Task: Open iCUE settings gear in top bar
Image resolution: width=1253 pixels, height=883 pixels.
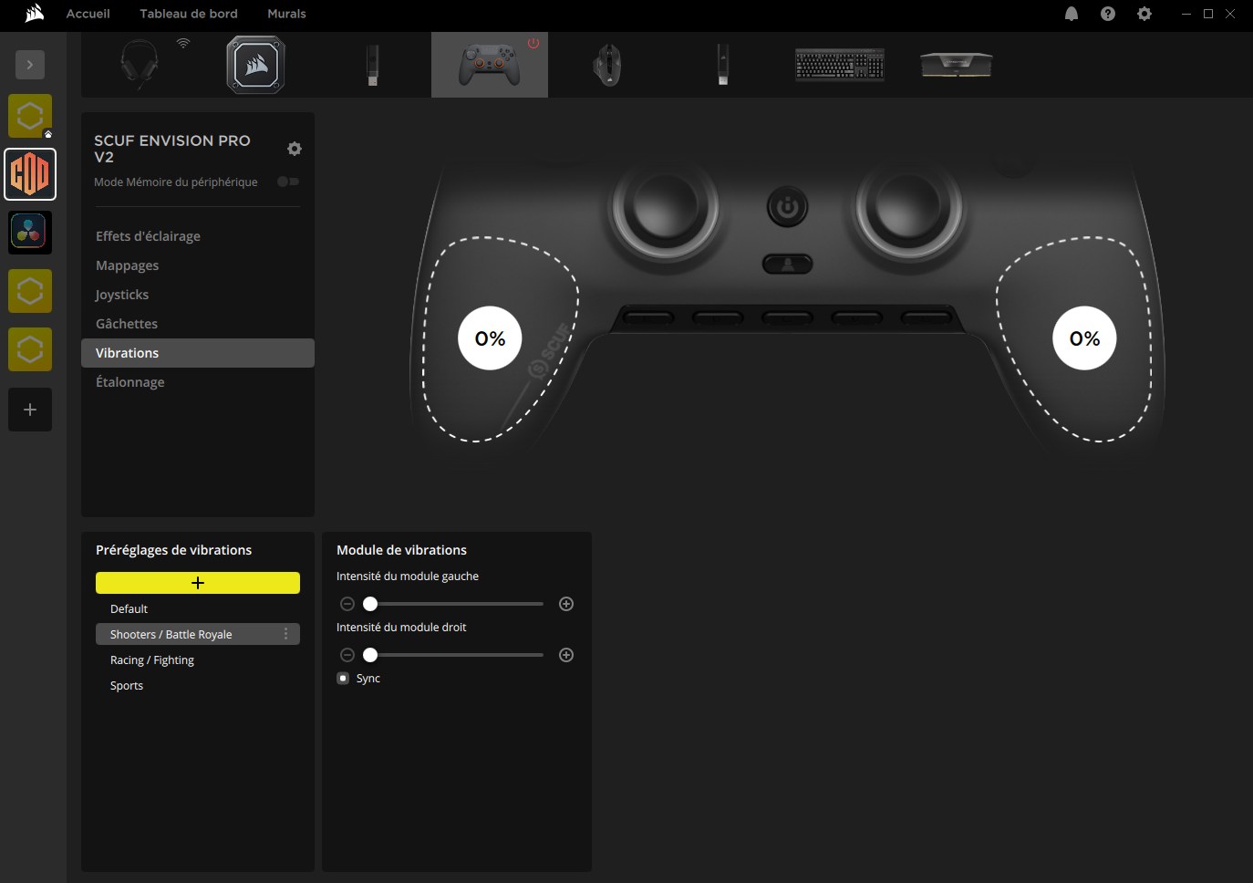Action: (1144, 14)
